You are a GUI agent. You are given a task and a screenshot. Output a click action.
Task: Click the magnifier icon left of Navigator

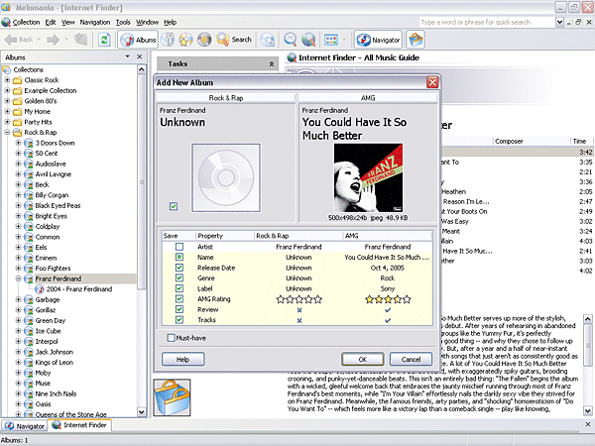click(292, 40)
